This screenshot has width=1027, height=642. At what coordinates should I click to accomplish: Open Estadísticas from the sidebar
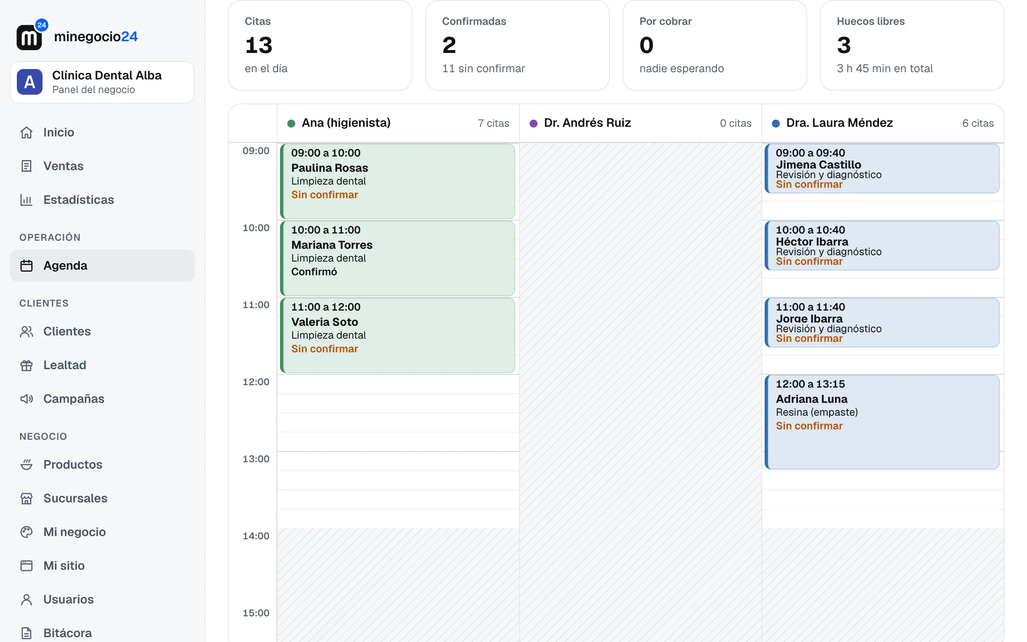(102, 199)
